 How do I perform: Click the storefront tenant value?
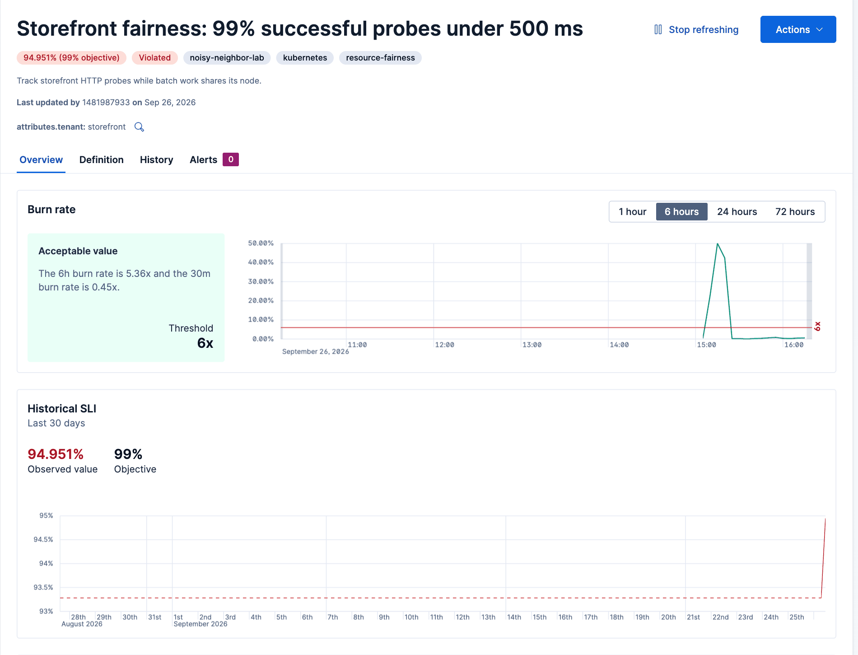click(x=107, y=127)
